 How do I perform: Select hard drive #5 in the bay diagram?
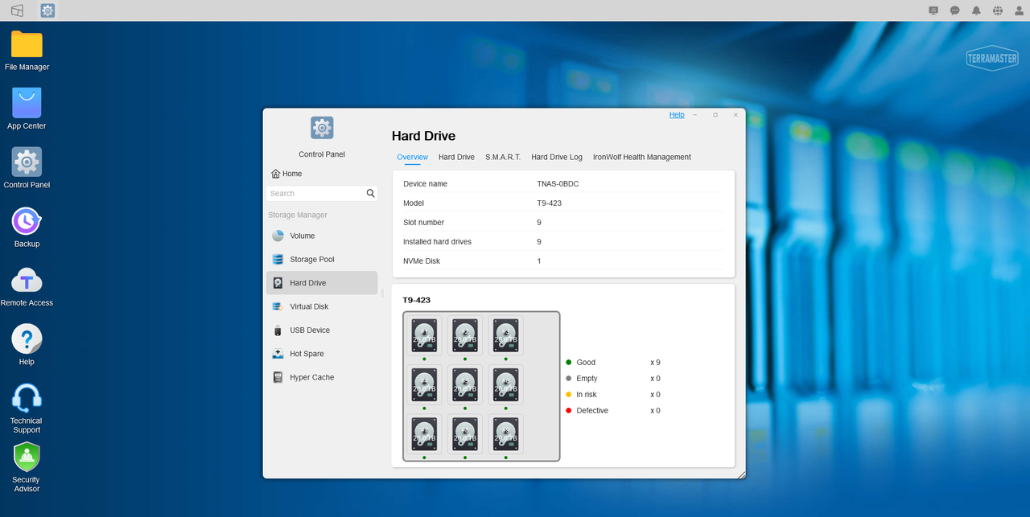click(x=465, y=384)
